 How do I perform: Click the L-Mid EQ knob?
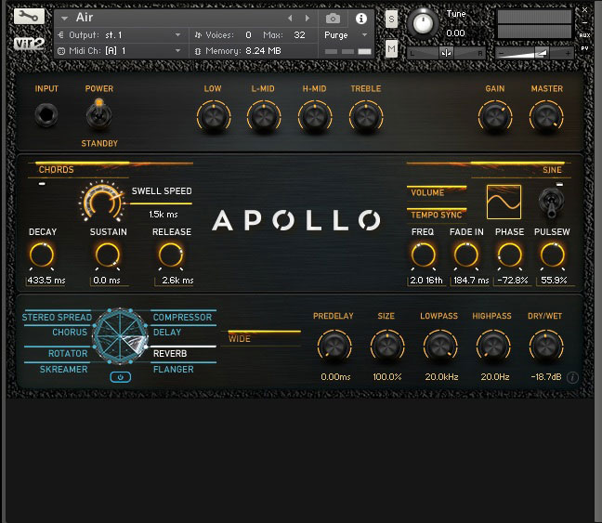tap(264, 117)
